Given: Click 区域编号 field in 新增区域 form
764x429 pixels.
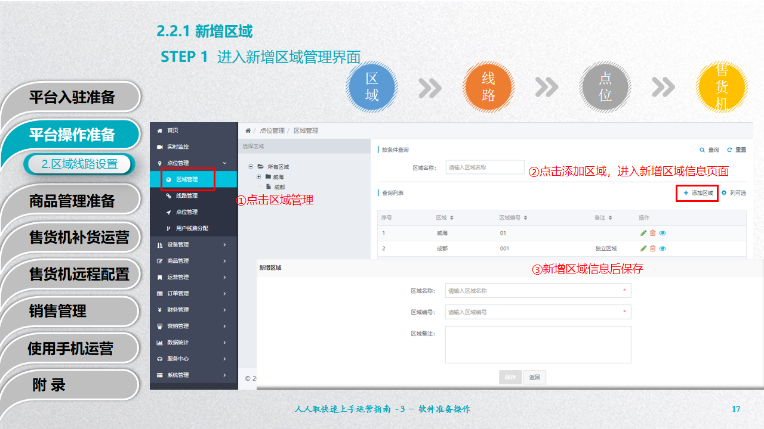Looking at the screenshot, I should tap(538, 312).
